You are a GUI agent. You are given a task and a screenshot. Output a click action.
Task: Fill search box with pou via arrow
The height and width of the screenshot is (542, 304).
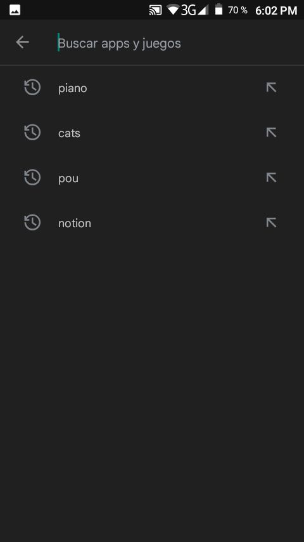[271, 178]
